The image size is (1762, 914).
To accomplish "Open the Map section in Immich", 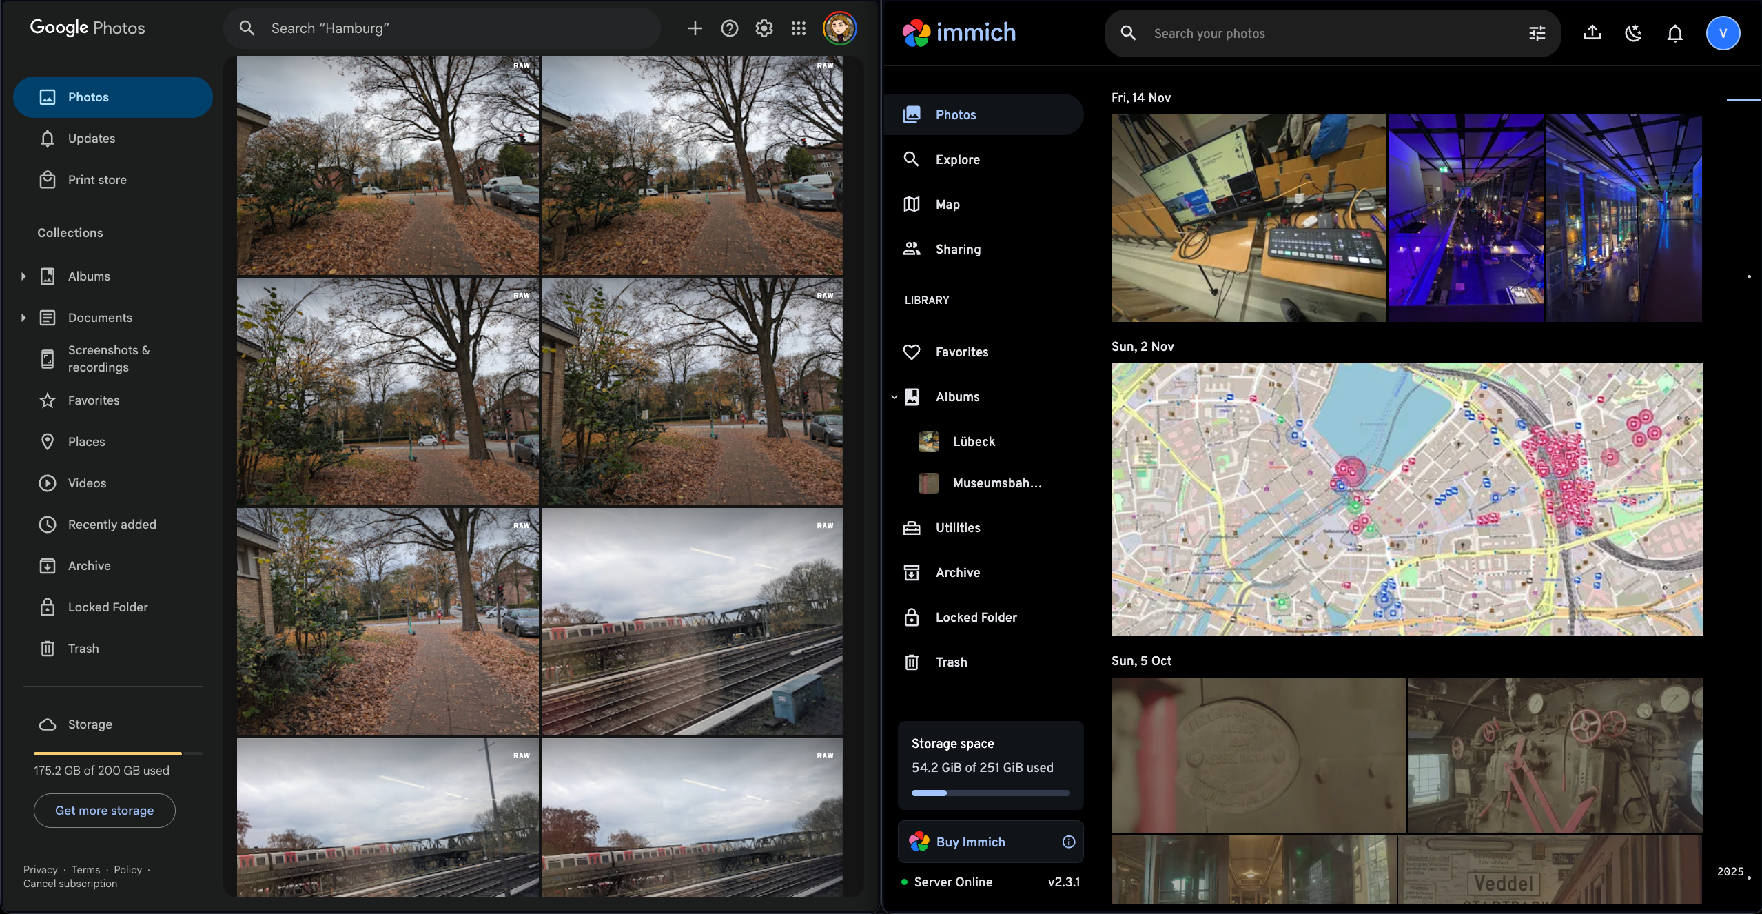I will click(x=947, y=205).
